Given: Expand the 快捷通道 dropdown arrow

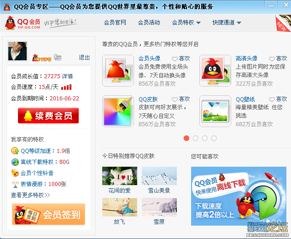Looking at the screenshot, I should tap(239, 23).
